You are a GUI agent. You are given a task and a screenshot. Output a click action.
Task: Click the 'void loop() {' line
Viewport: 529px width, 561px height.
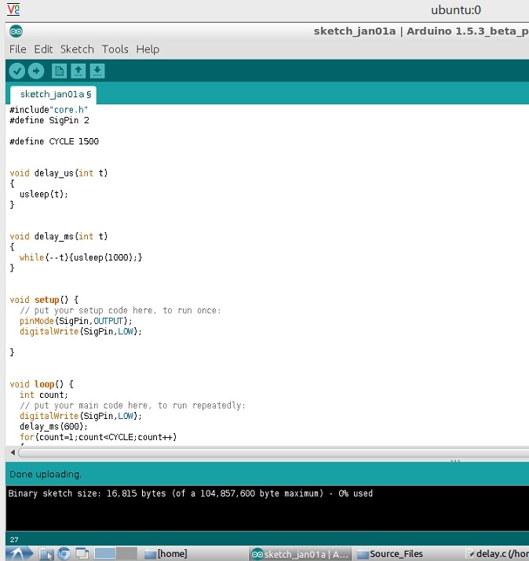click(x=42, y=384)
